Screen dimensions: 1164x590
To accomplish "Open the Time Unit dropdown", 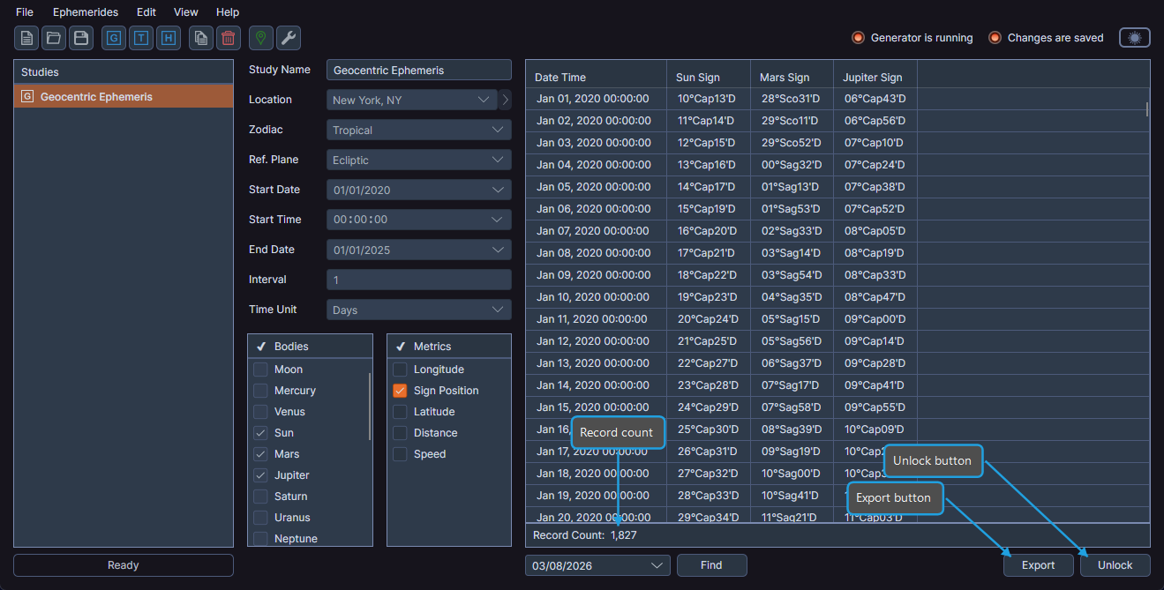I will [418, 309].
